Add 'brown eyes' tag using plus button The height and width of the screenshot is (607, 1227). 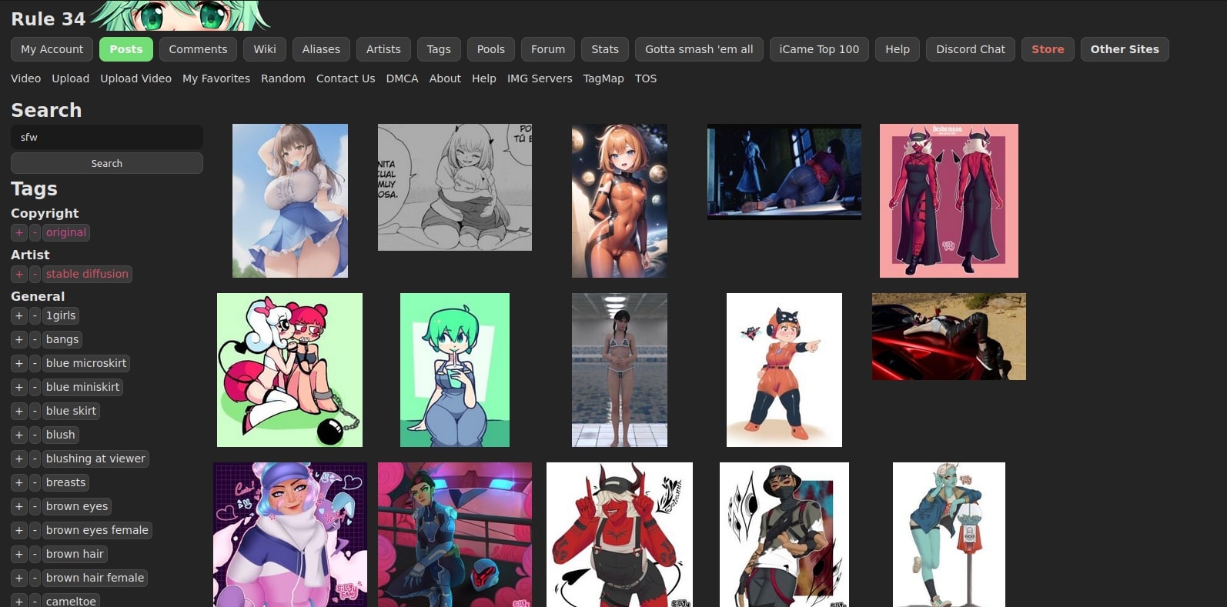pos(19,506)
